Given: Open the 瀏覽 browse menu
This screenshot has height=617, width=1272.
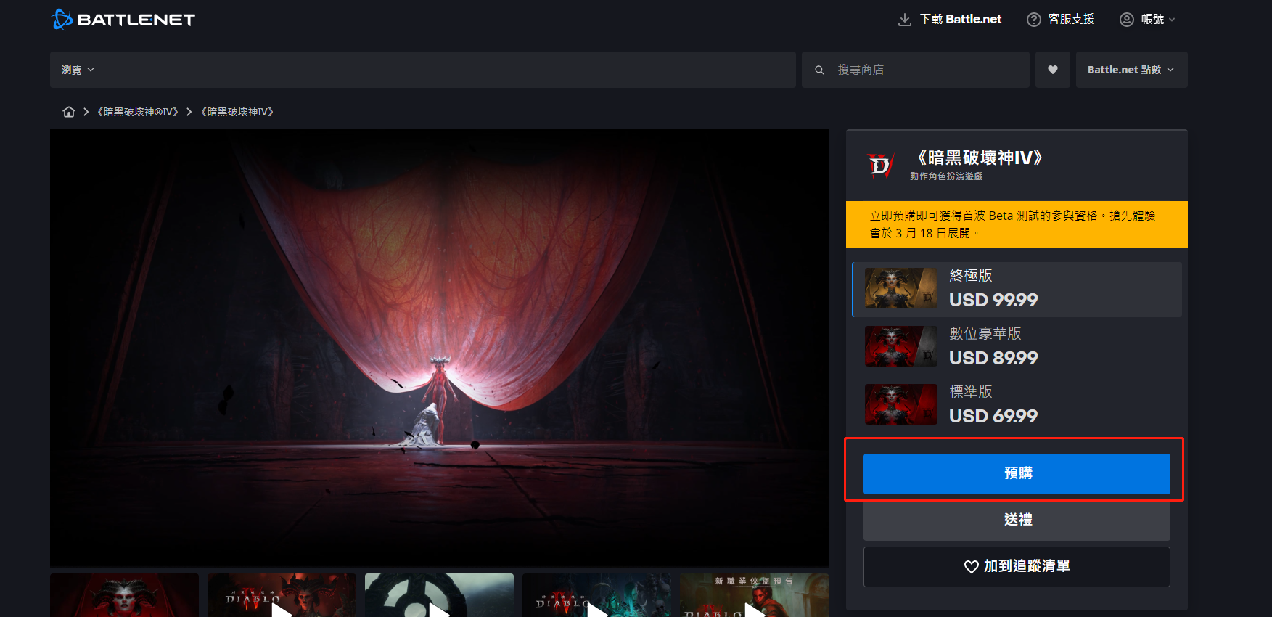Looking at the screenshot, I should click(78, 70).
